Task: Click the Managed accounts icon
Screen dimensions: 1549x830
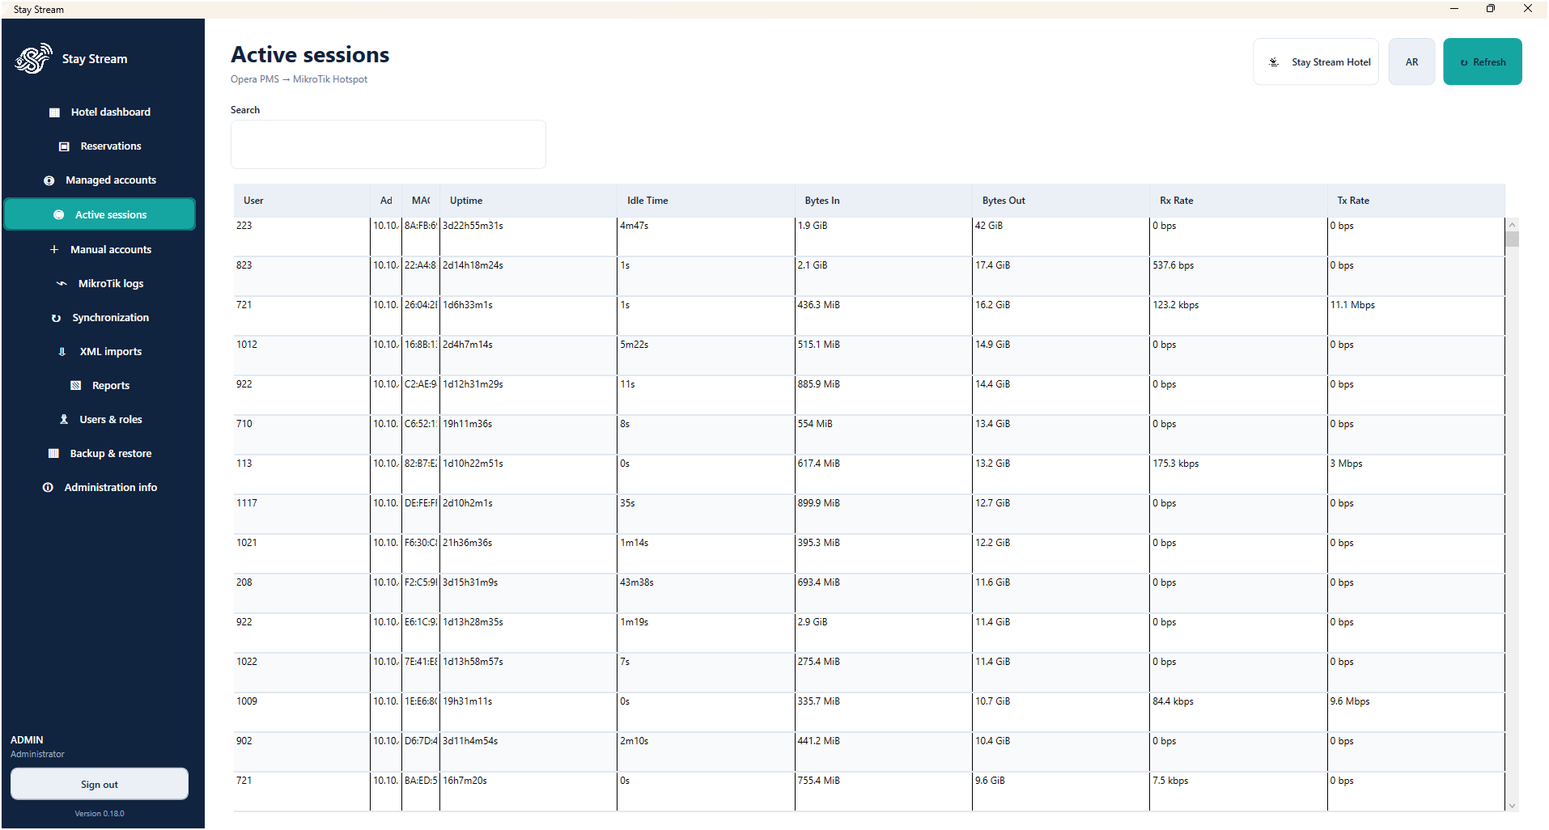Action: pyautogui.click(x=49, y=180)
